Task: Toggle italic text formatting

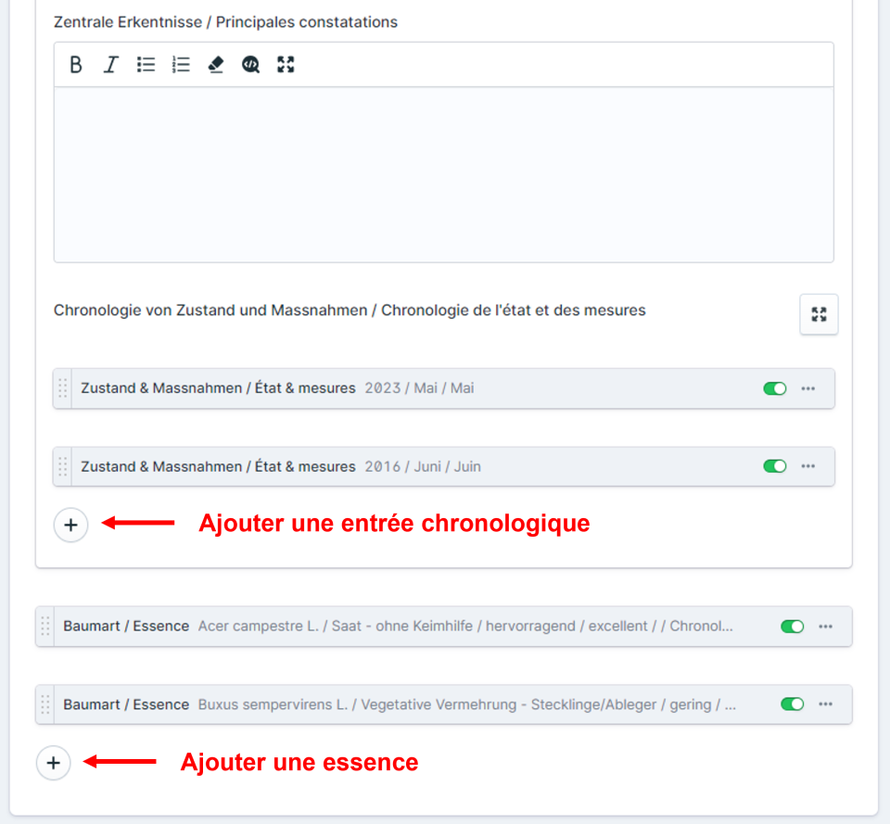Action: point(111,65)
